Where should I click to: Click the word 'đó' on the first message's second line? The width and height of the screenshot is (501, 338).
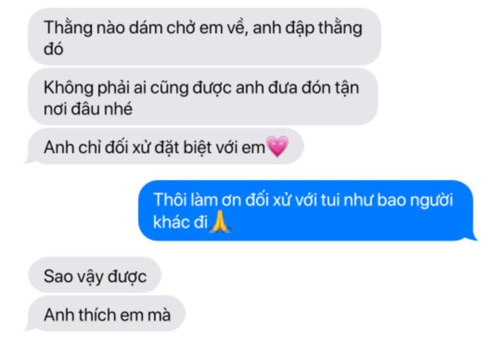coord(53,49)
